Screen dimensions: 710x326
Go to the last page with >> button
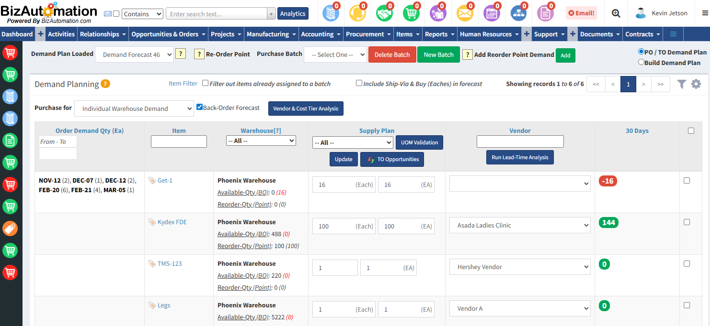(x=661, y=84)
